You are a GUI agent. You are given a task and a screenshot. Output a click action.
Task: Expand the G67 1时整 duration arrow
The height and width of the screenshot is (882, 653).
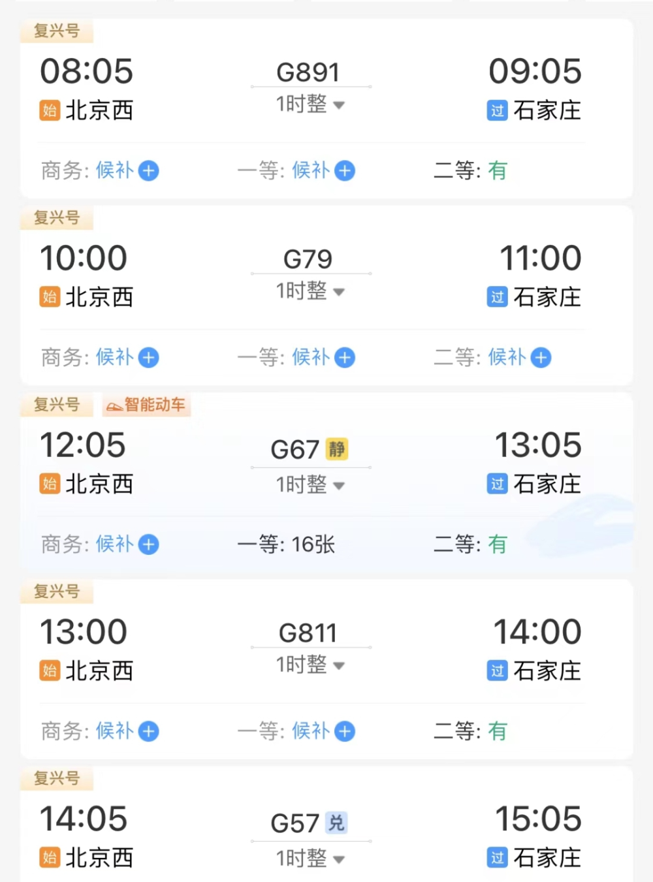[x=339, y=486]
